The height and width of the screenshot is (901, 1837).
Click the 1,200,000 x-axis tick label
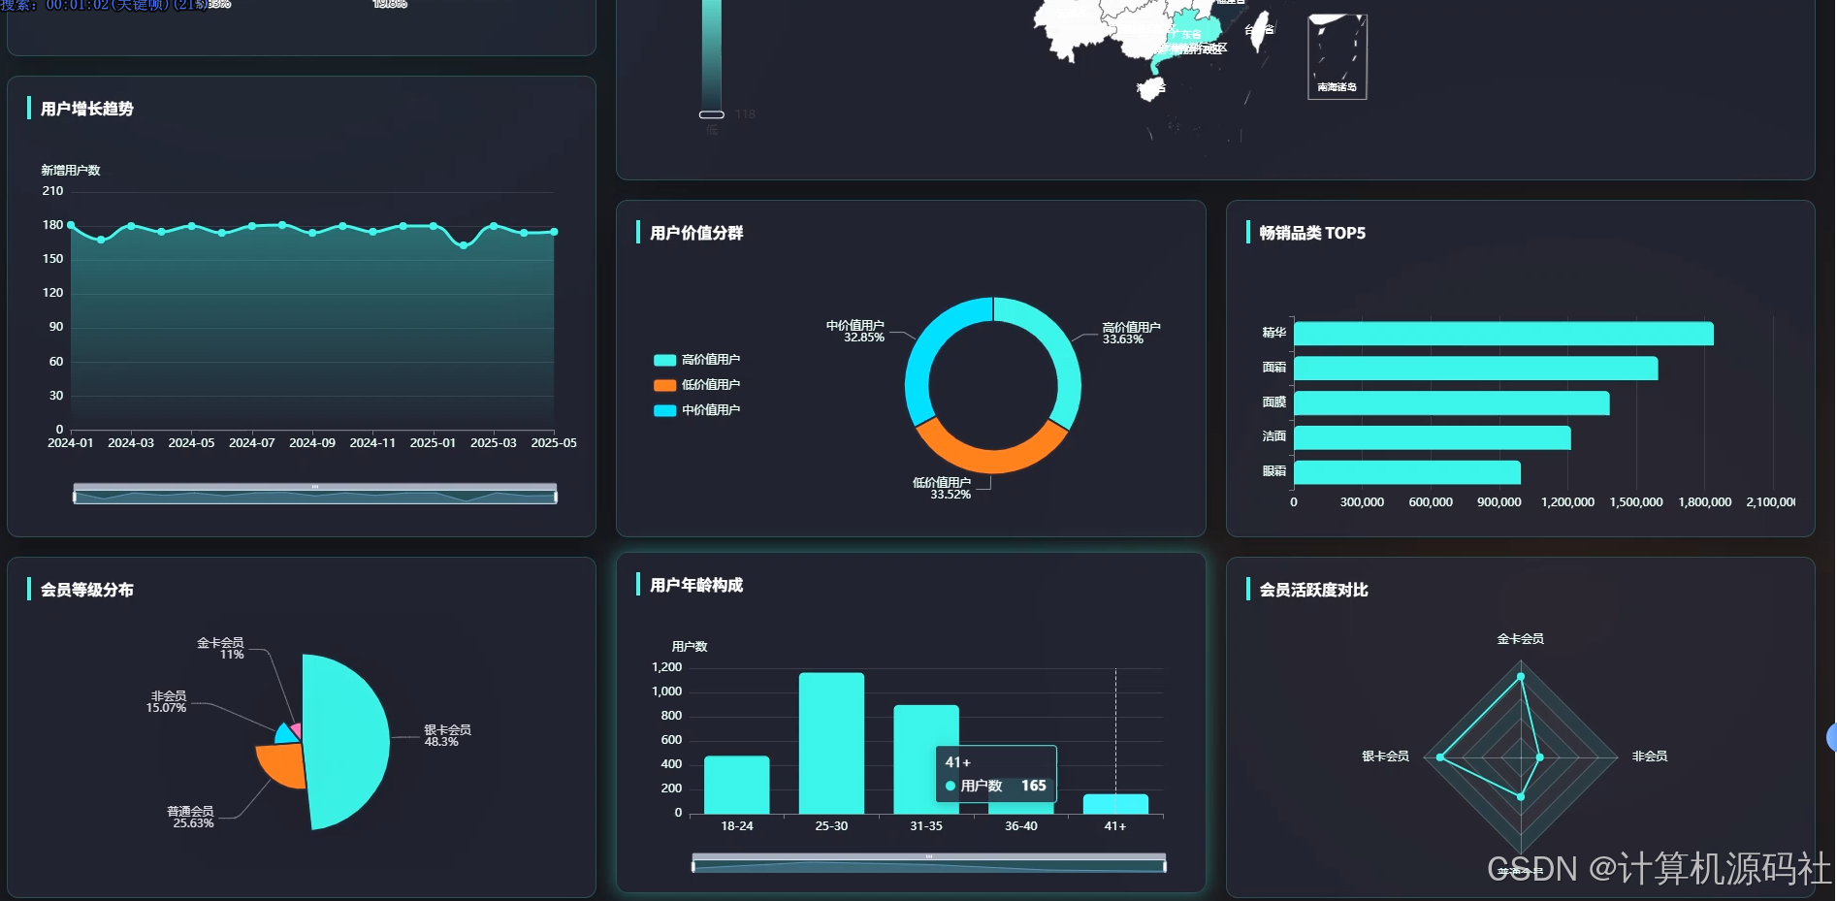[x=1567, y=502]
